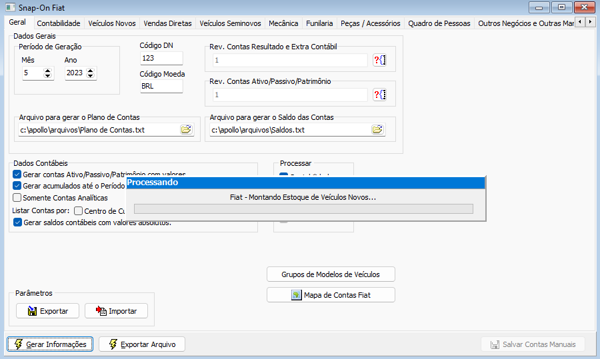
Task: Click the Código DN field
Action: (x=161, y=58)
